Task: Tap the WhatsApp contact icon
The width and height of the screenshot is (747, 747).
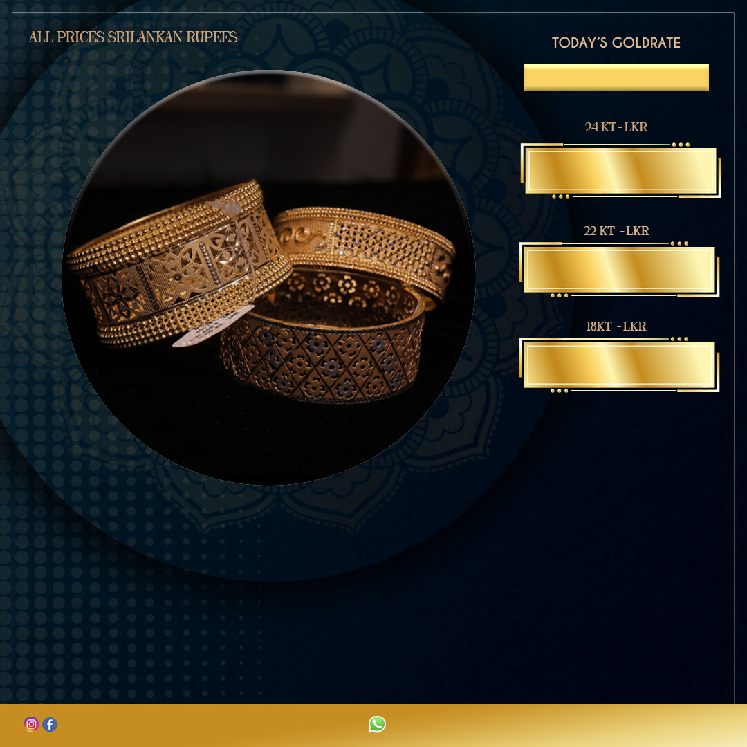Action: click(x=377, y=723)
